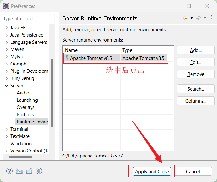Click the import preferences icon

point(19,171)
